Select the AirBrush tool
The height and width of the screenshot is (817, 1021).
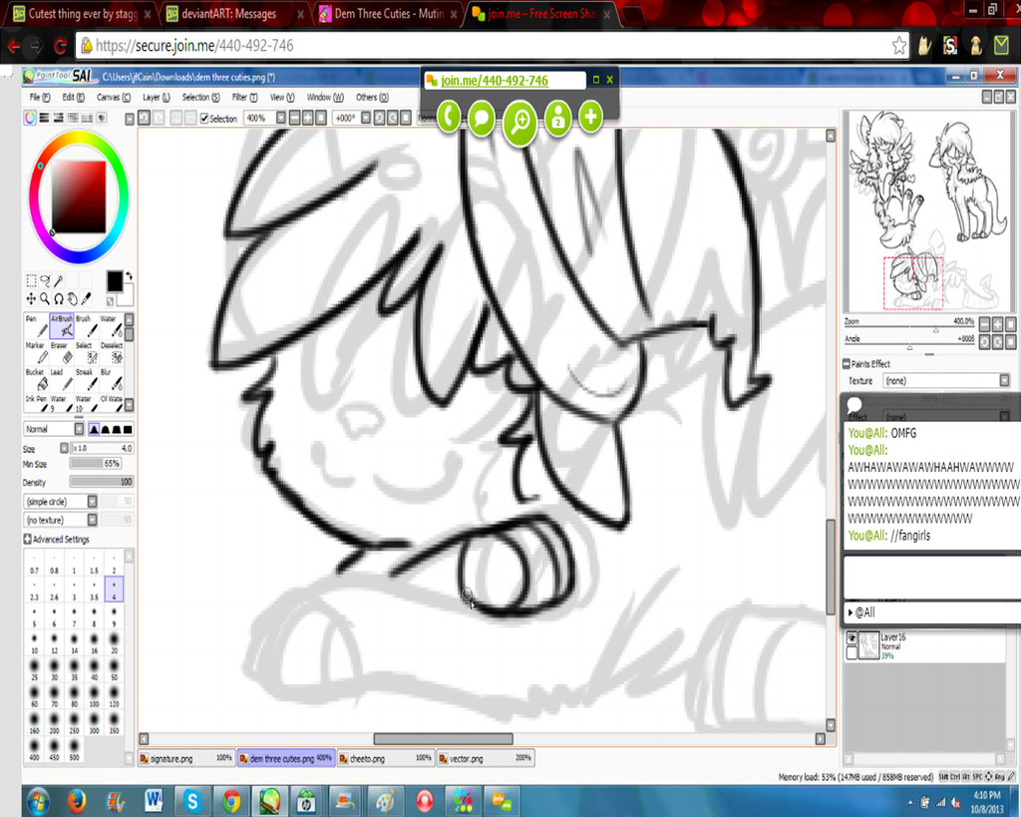pos(62,326)
